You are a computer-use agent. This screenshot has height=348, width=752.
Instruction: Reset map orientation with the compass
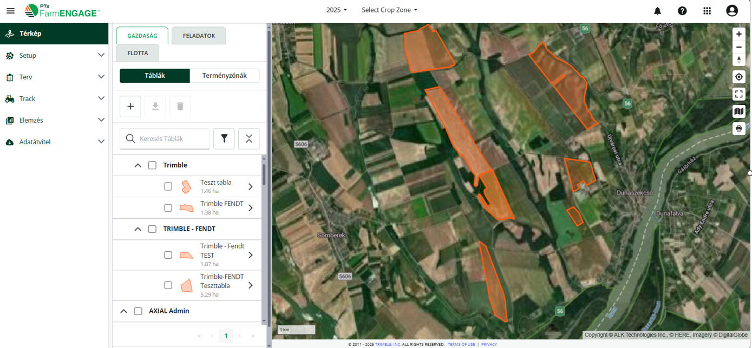[739, 59]
